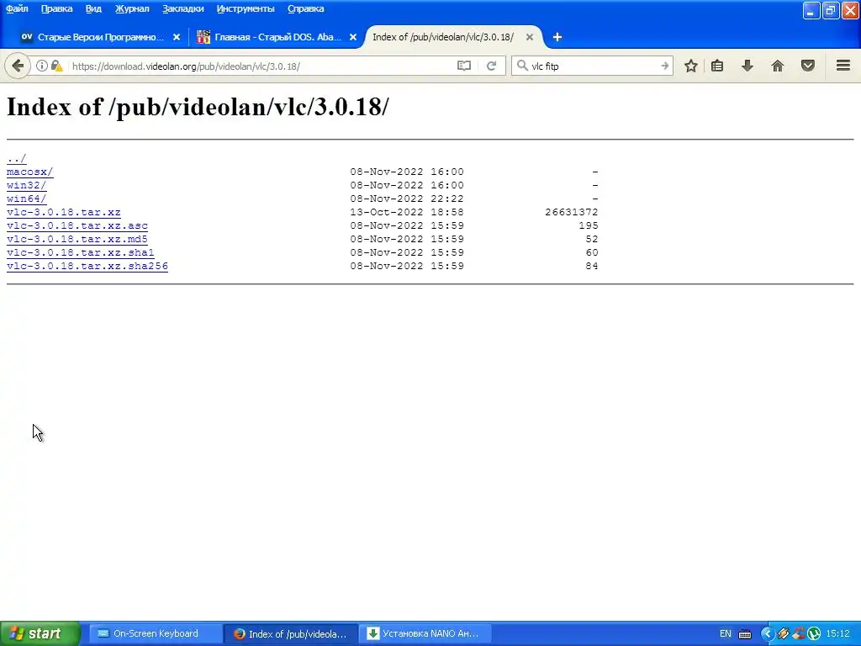Toggle Reader View icon in address bar
This screenshot has height=646, width=861.
coord(464,66)
